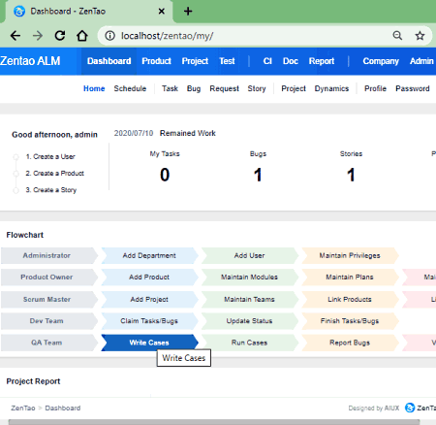Close the Dashboard - ZenTao tab

pos(162,12)
